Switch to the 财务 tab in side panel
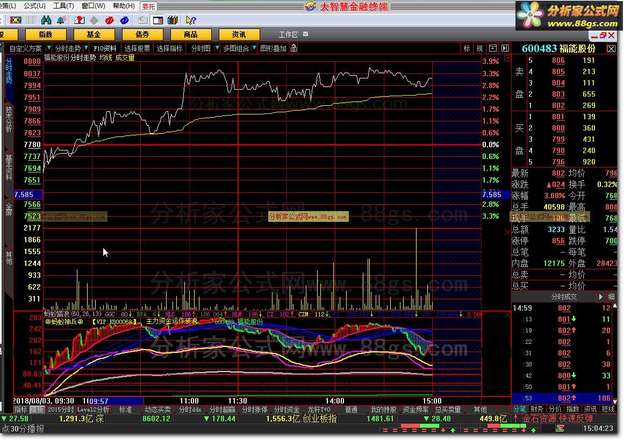 pyautogui.click(x=537, y=409)
